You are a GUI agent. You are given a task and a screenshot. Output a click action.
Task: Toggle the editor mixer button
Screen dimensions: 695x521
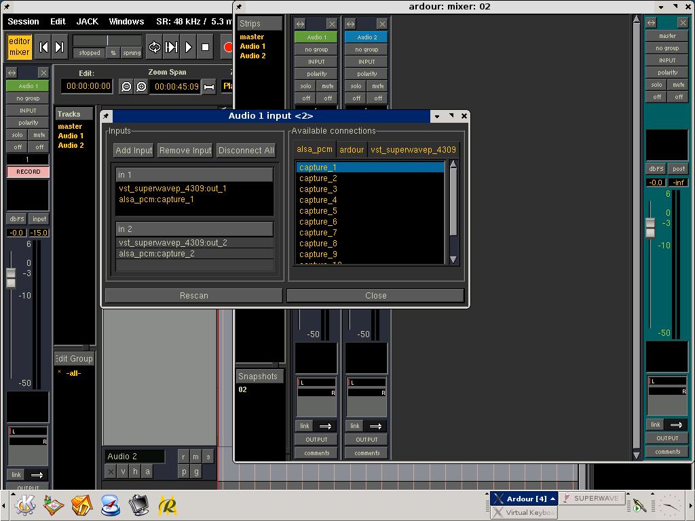point(20,47)
